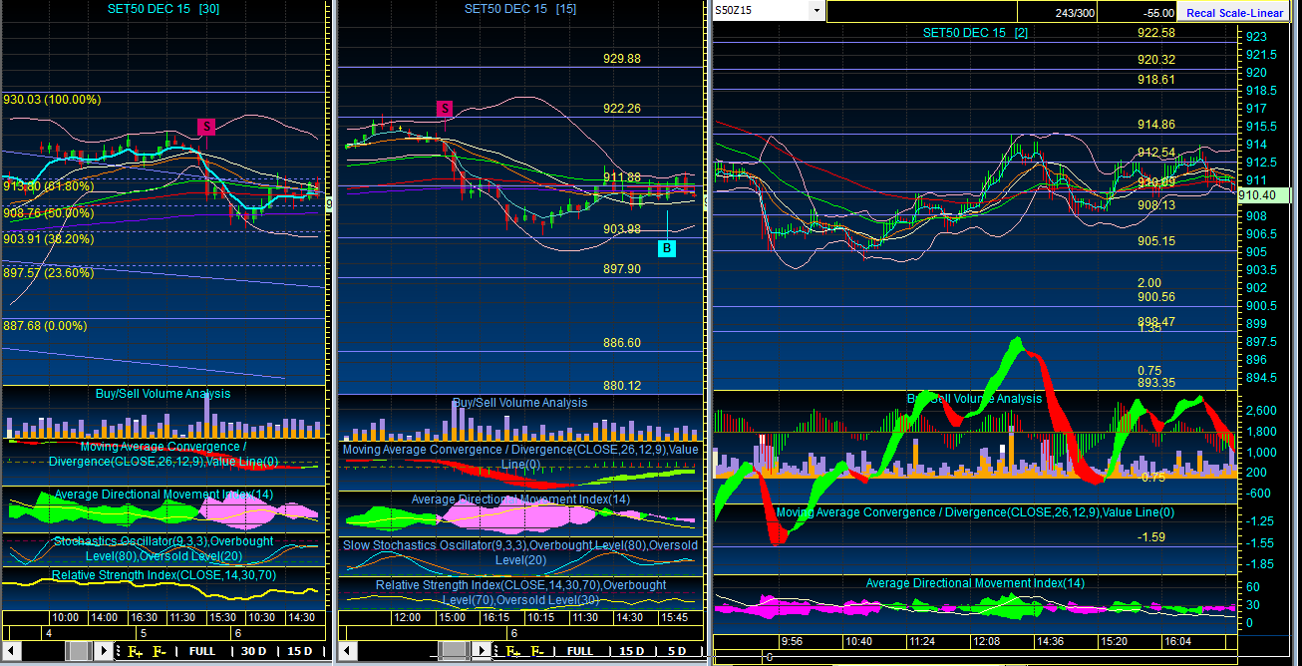Viewport: 1302px width, 666px height.
Task: Click F- zoom icon in 30-minute chart
Action: click(159, 651)
